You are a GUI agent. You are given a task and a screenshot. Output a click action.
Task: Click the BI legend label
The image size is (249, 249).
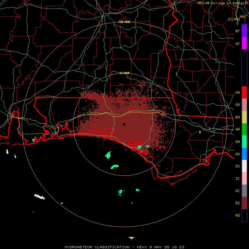click(x=237, y=203)
